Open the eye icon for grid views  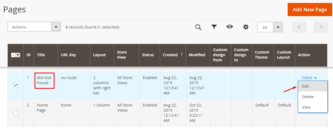pyautogui.click(x=230, y=27)
